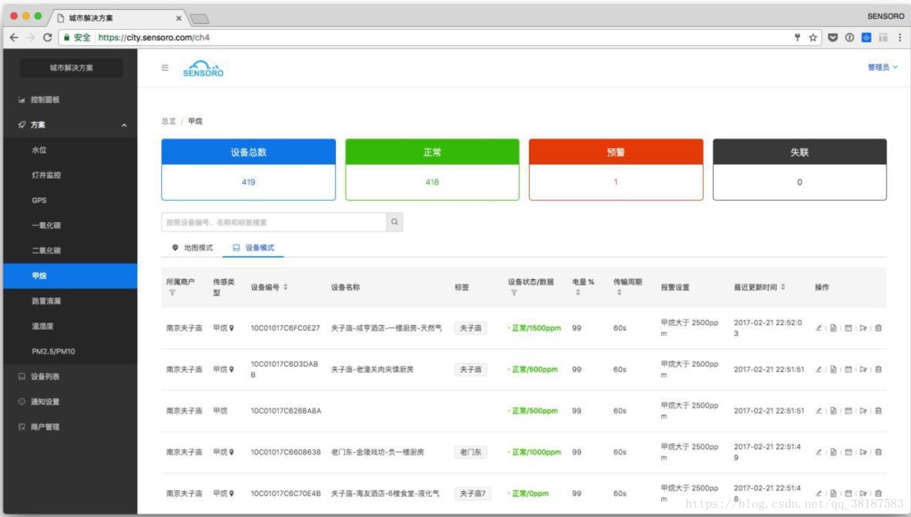Click the 失联 card showing 0
Screen dimensions: 911x517
pyautogui.click(x=800, y=169)
